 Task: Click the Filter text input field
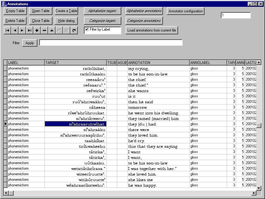(111, 43)
